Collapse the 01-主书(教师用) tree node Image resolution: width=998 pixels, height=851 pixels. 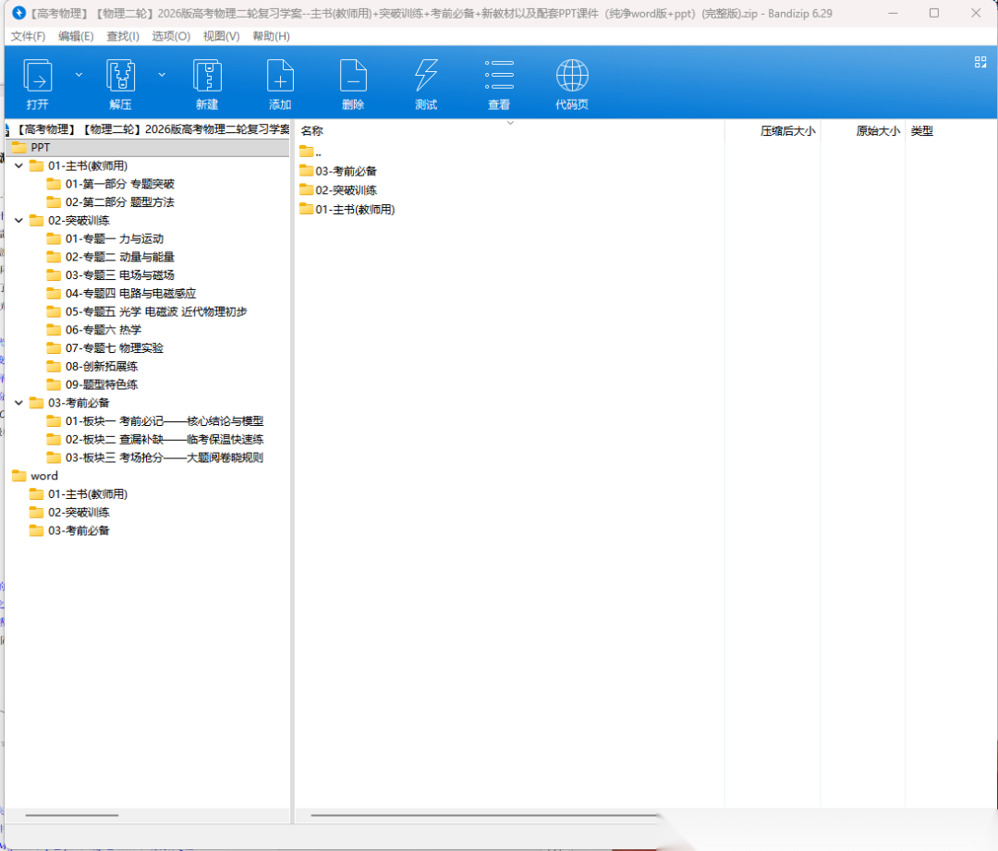click(x=18, y=166)
